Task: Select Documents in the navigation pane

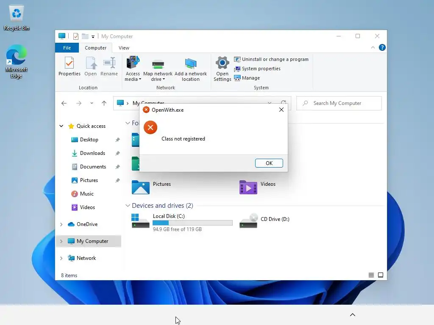Action: click(x=93, y=167)
